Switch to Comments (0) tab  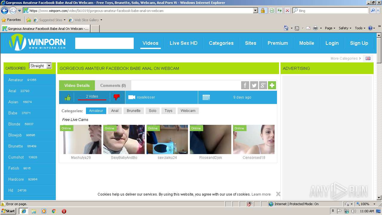(113, 85)
